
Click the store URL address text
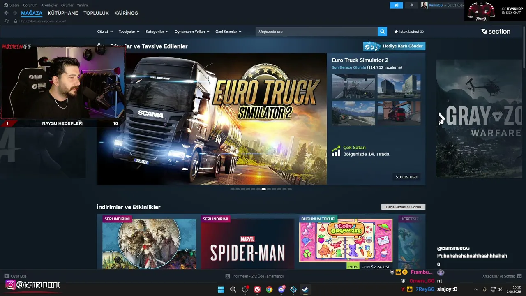42,21
